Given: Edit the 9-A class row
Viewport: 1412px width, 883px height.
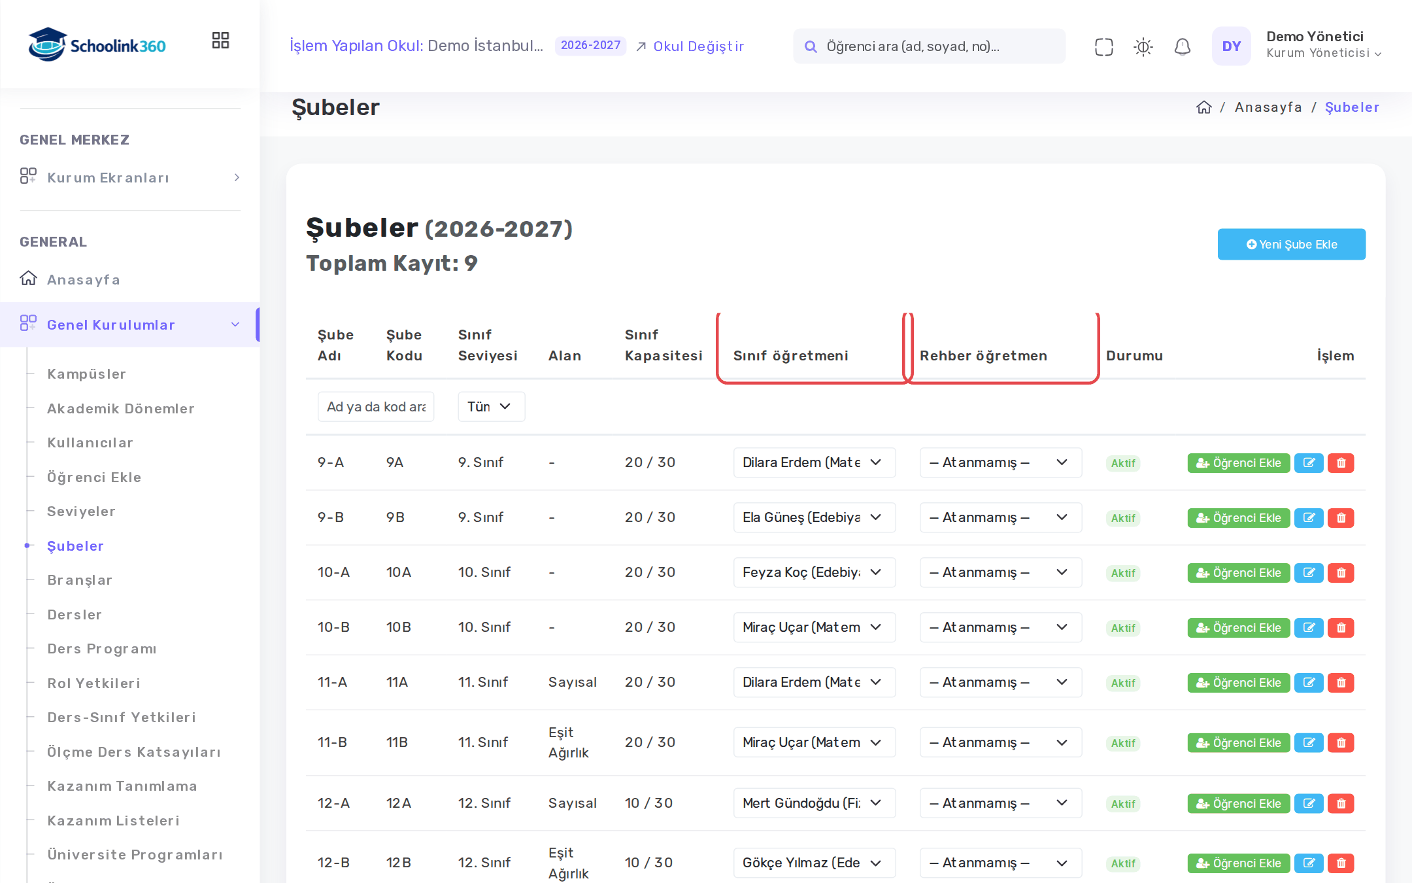Looking at the screenshot, I should [1309, 463].
